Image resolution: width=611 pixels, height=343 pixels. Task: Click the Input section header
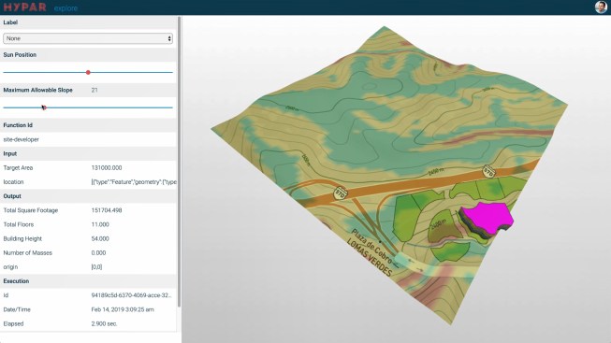point(88,154)
